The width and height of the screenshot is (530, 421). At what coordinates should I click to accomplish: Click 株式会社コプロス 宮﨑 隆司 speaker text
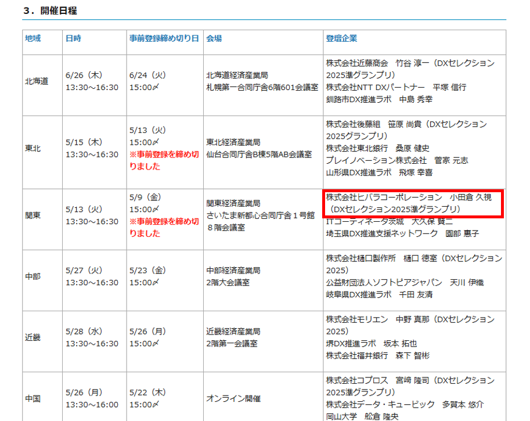(x=377, y=380)
